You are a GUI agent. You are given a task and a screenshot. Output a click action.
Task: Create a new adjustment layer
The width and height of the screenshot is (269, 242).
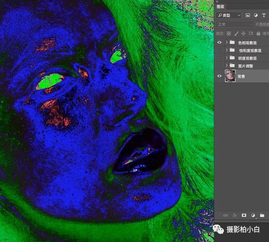coord(253,215)
